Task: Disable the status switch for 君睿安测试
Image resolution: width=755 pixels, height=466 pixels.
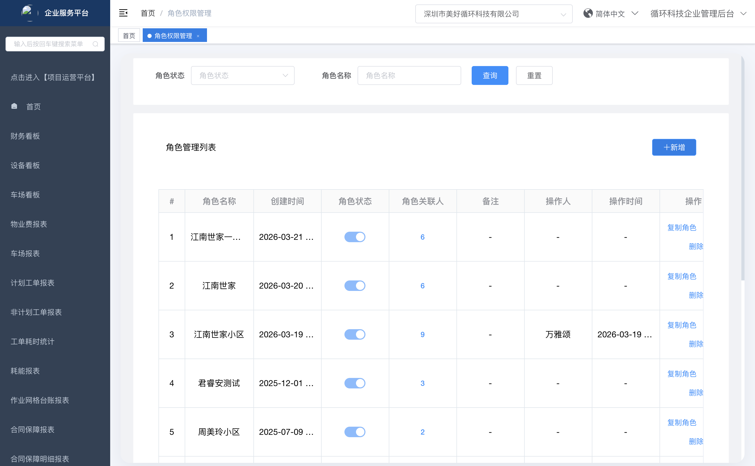Action: pos(355,383)
